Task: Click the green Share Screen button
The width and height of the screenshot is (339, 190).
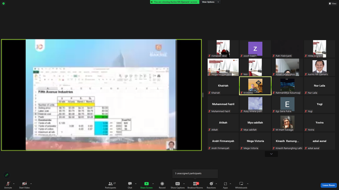Action: pos(146,185)
